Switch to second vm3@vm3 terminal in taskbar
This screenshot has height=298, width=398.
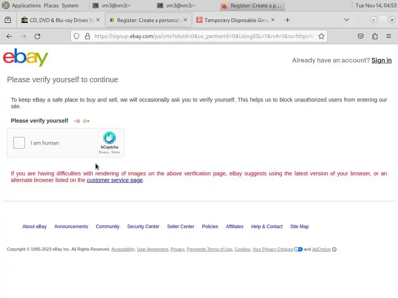coord(176,5)
